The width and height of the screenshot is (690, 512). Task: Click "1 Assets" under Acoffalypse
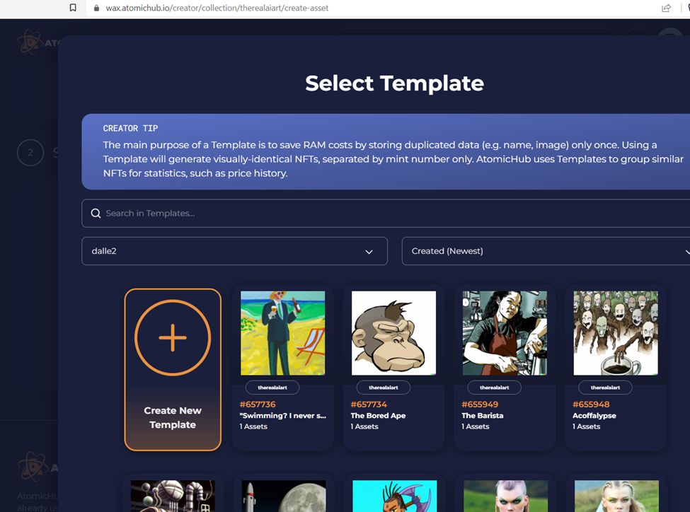click(x=586, y=426)
